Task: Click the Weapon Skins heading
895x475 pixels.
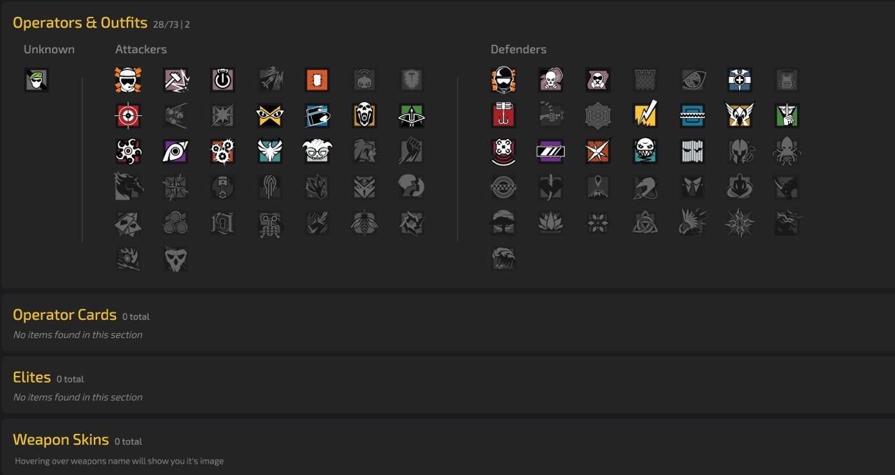Action: point(61,439)
